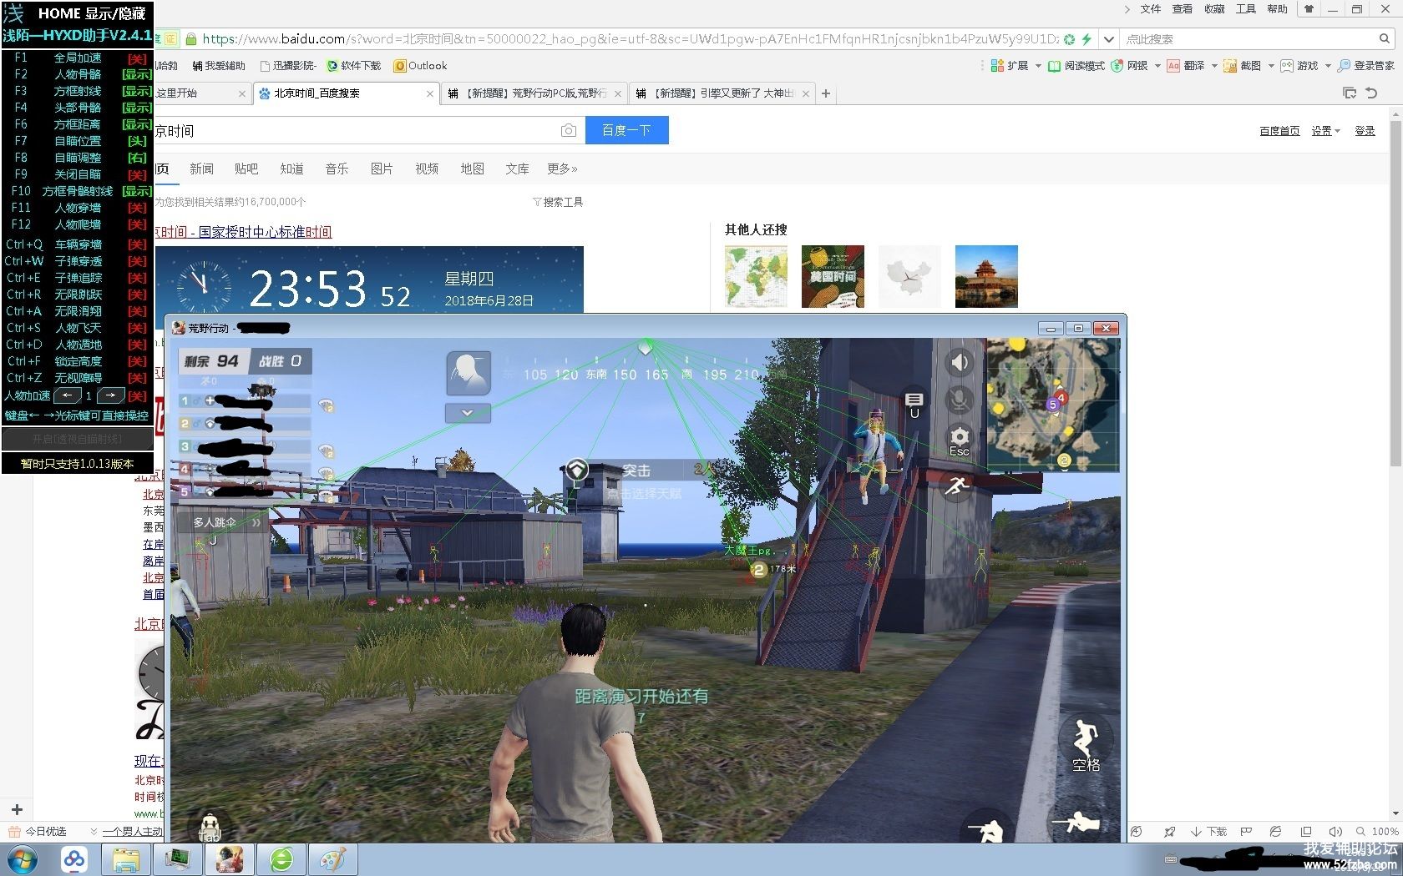Image resolution: width=1403 pixels, height=876 pixels.
Task: Expand the 翻译 translate dropdown arrow
Action: coord(1214,66)
